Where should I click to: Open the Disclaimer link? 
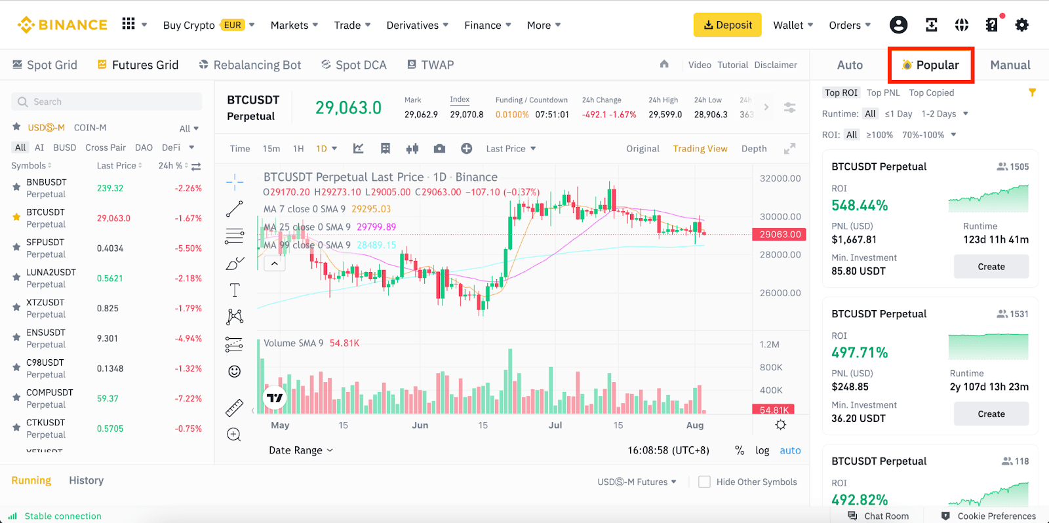point(776,65)
